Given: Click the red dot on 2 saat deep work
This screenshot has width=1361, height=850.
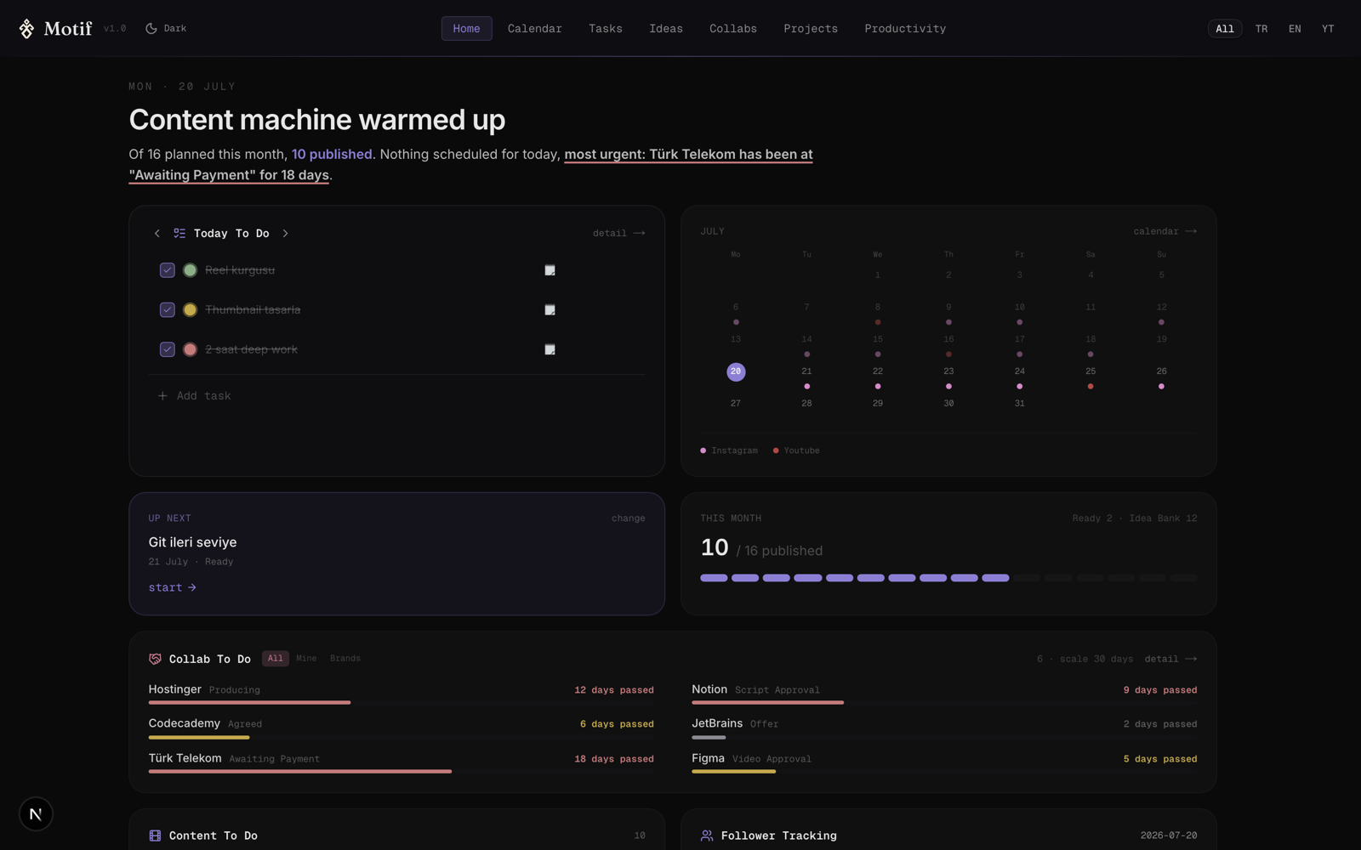Looking at the screenshot, I should pos(191,349).
